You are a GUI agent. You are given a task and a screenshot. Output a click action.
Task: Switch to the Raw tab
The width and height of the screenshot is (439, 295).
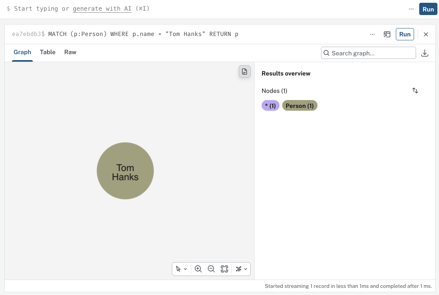coord(70,52)
